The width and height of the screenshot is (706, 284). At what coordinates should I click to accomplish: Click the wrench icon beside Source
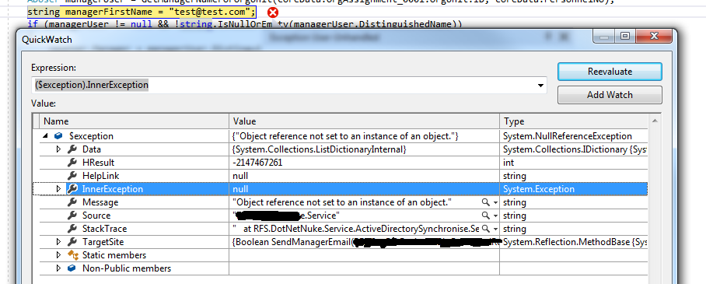coord(72,216)
